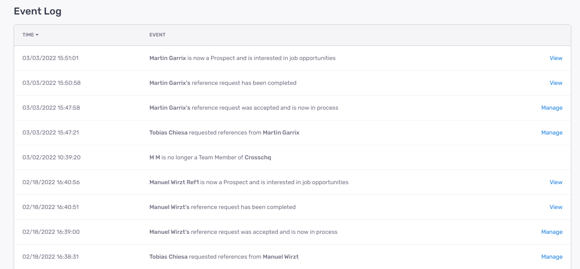Select timestamp 02/18/2022 16:38:31
The height and width of the screenshot is (269, 580).
(x=50, y=257)
